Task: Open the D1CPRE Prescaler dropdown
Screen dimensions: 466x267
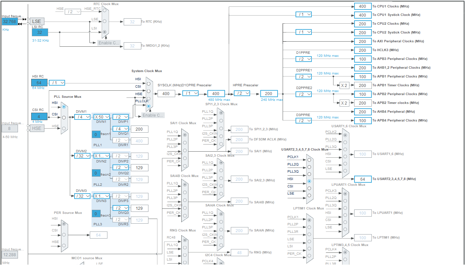Action: (x=190, y=93)
